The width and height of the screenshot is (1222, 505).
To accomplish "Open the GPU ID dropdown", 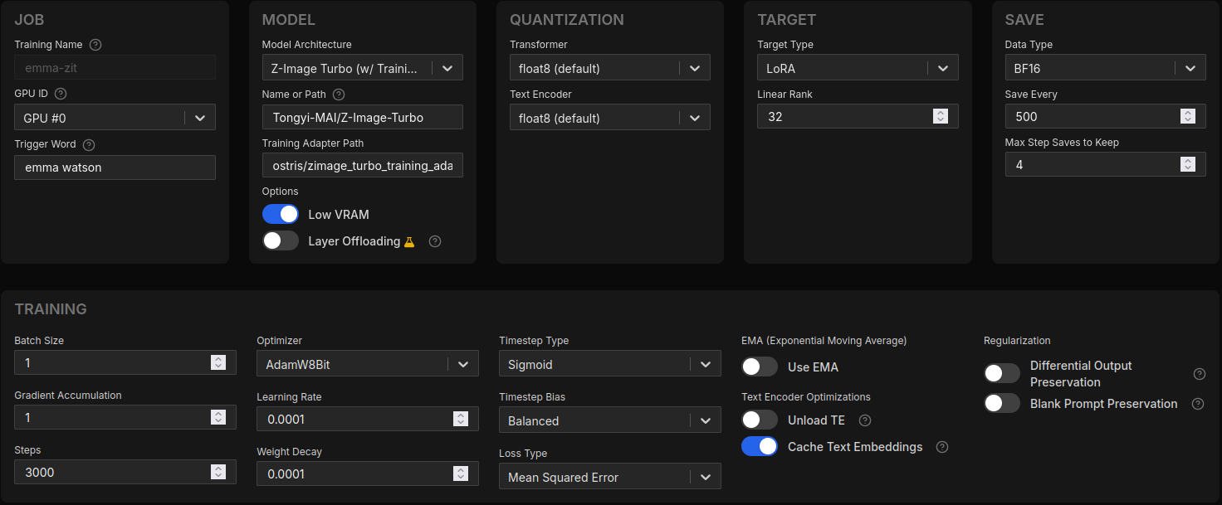I will [115, 118].
